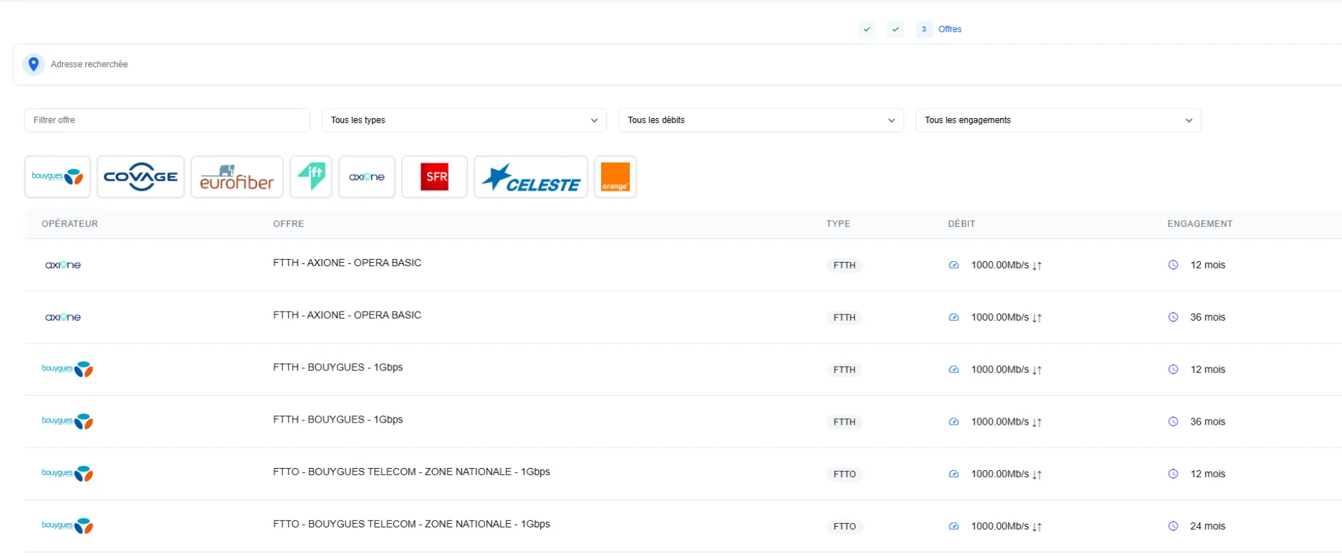
Task: Open the Tous les débits dropdown
Action: click(761, 120)
